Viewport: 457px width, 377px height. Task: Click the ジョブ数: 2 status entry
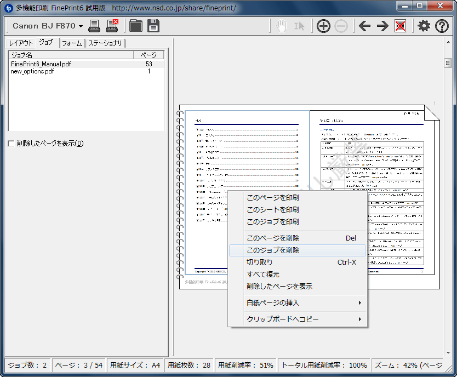click(x=27, y=365)
